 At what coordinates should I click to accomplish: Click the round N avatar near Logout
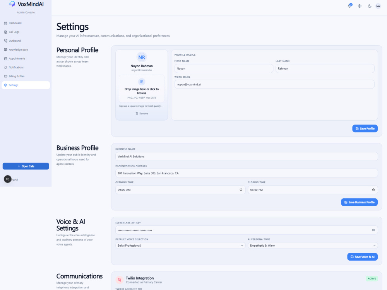pos(7,179)
